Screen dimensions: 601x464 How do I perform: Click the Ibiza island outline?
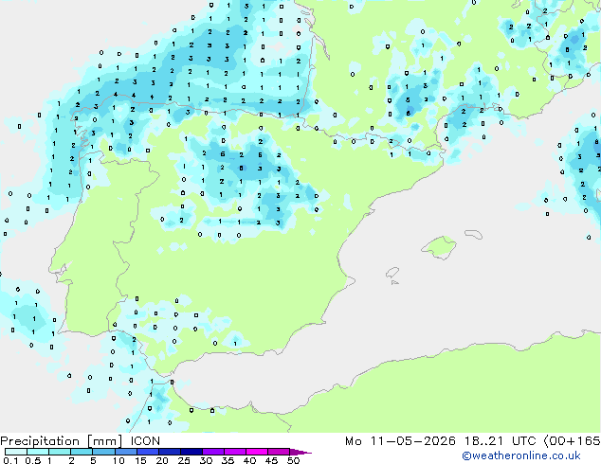point(392,273)
